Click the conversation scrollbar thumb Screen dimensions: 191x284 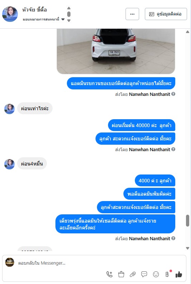(x=187, y=220)
